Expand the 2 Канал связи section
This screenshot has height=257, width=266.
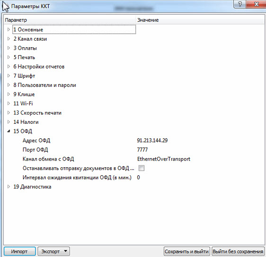[9, 39]
